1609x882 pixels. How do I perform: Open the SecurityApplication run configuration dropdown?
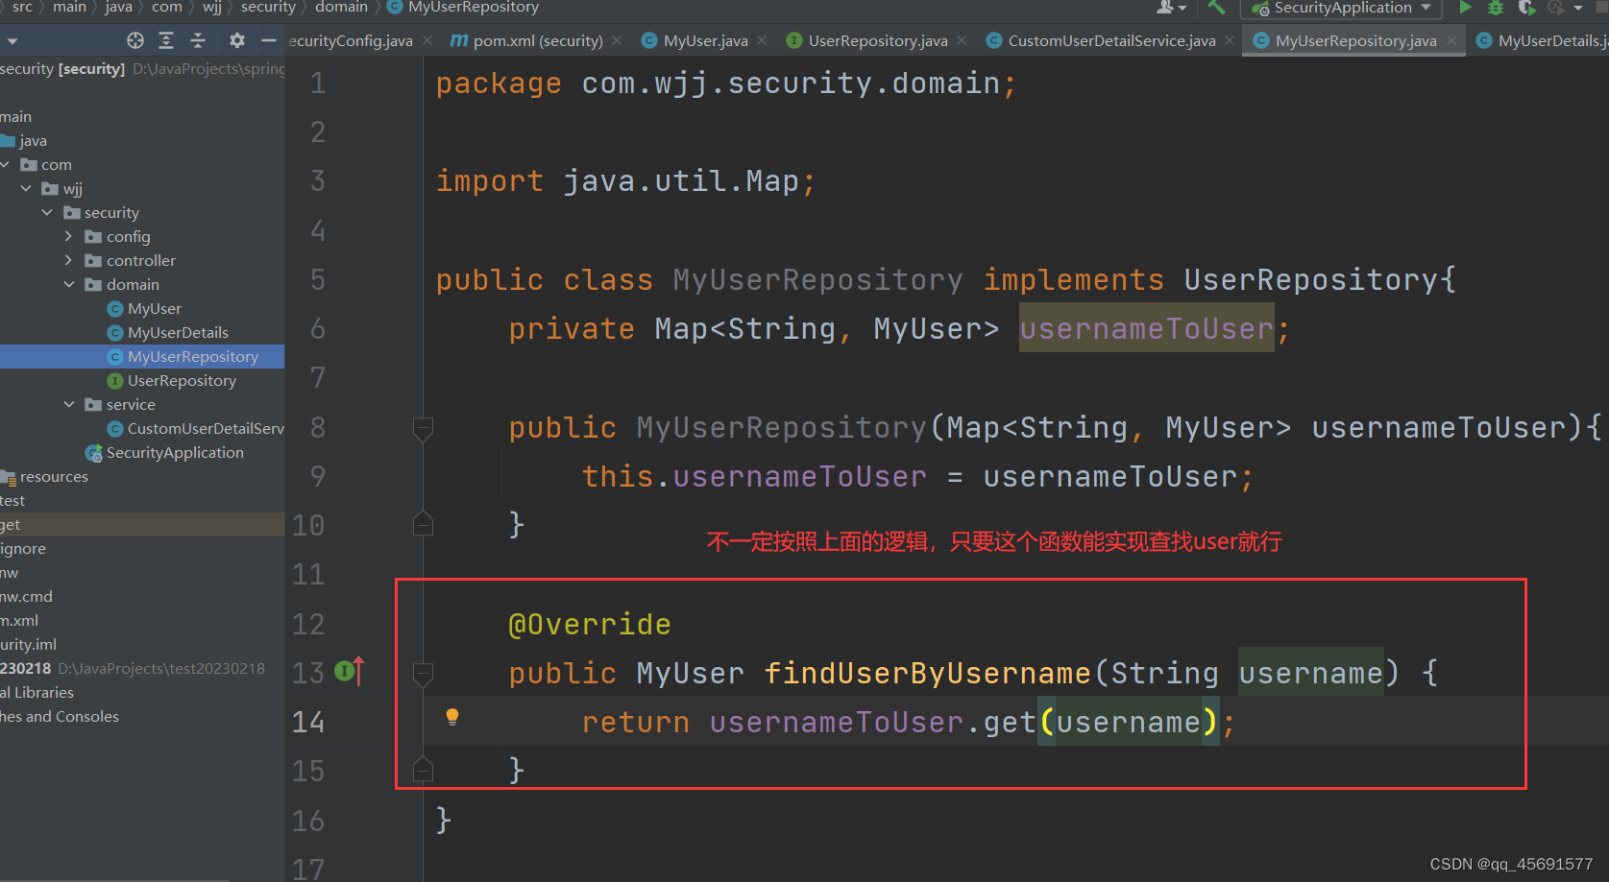[x=1341, y=8]
